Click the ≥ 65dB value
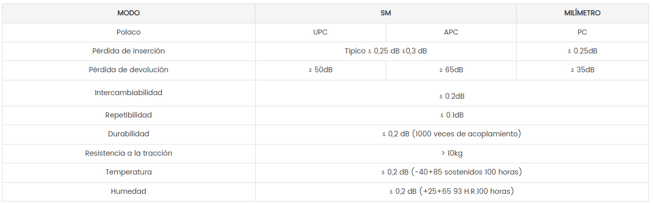The height and width of the screenshot is (203, 653). (451, 70)
